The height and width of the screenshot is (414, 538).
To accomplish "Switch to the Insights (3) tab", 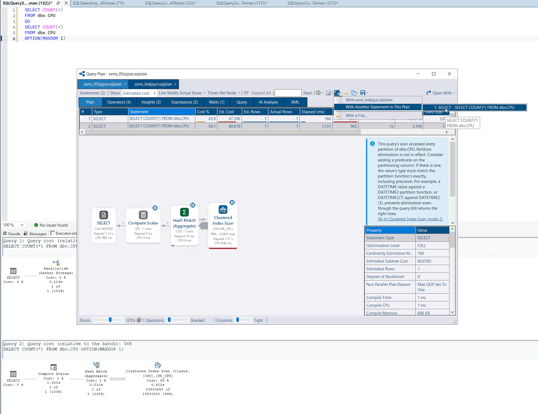I will (x=151, y=102).
